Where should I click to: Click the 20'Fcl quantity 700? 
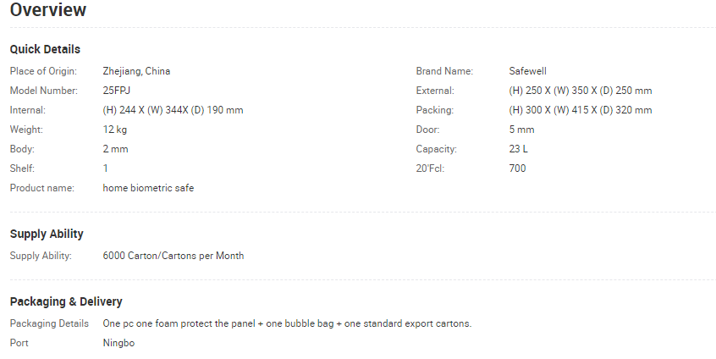tap(517, 168)
